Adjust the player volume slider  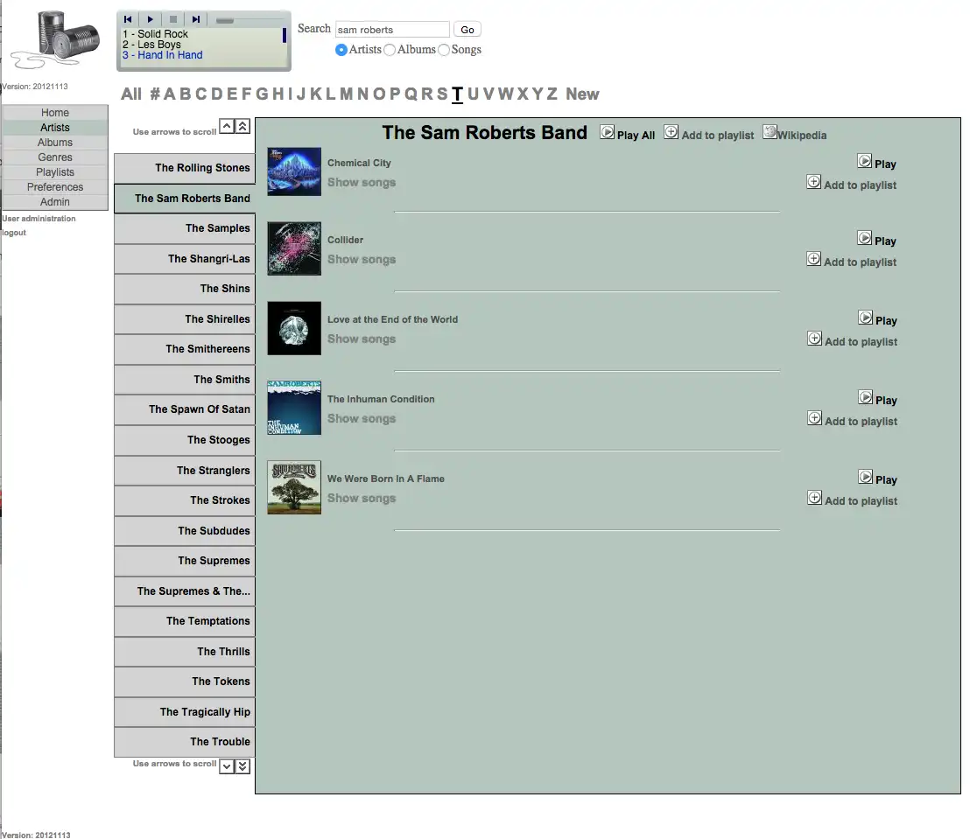(x=225, y=20)
